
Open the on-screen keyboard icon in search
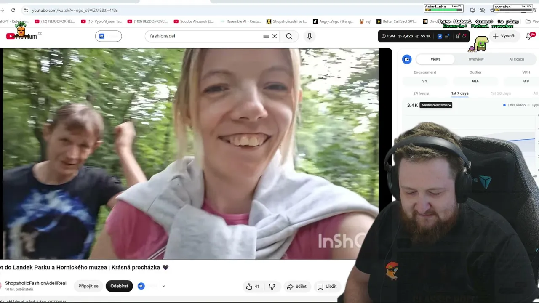tap(266, 36)
